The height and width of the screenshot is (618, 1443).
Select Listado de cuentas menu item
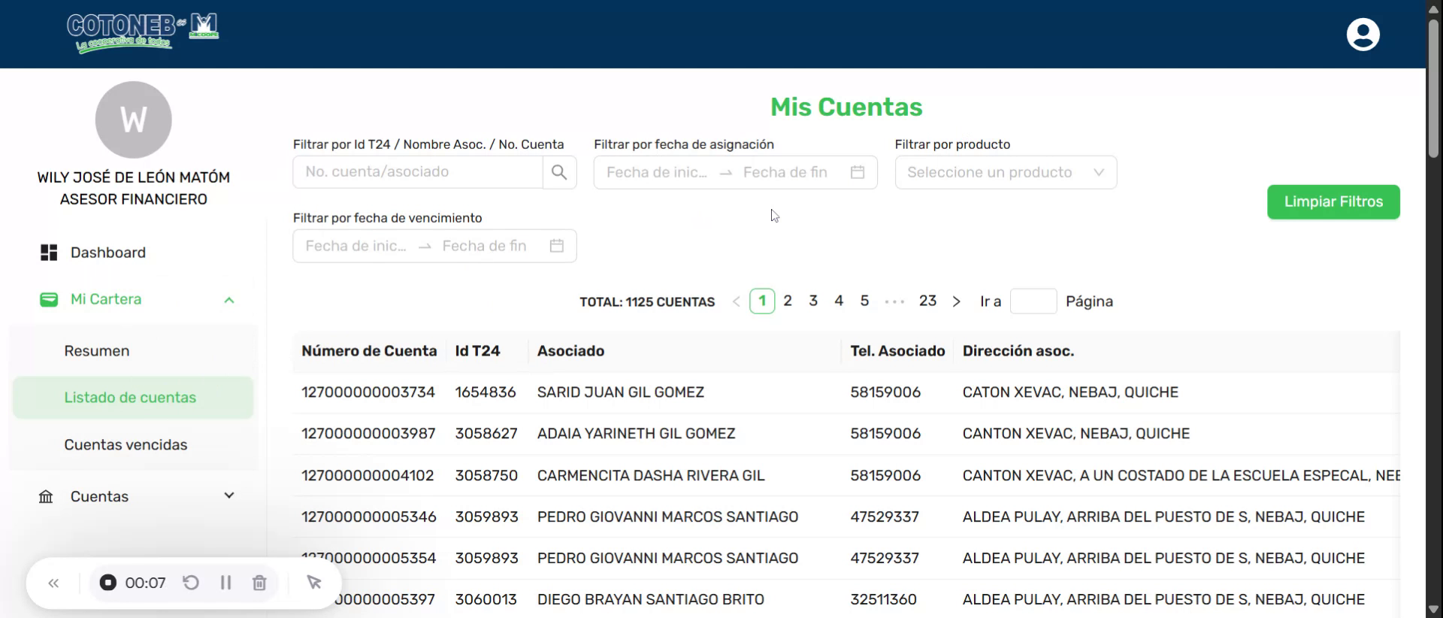[133, 398]
